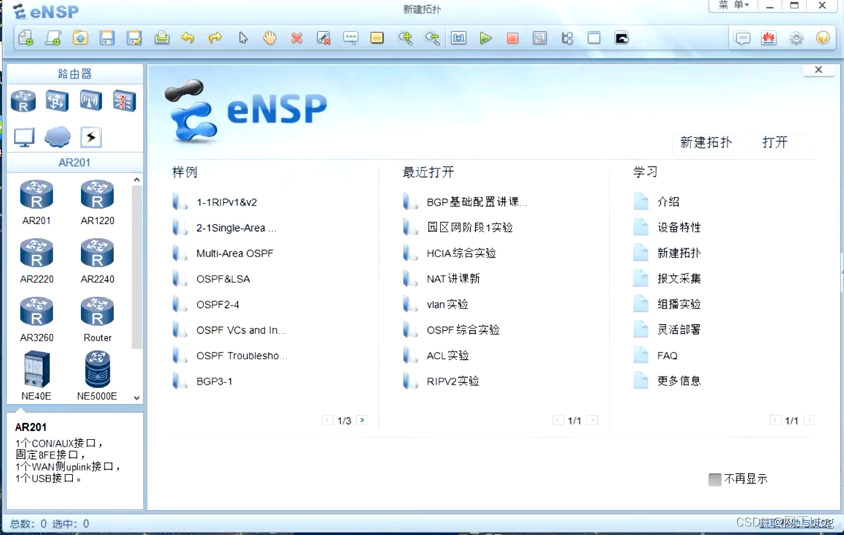Select the AR2240 router device
The width and height of the screenshot is (844, 535).
pos(97,261)
